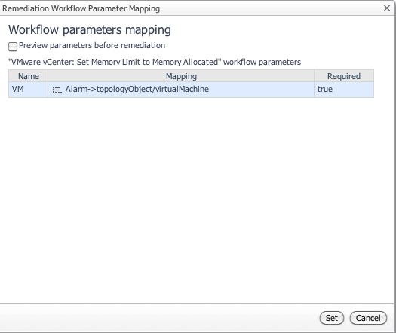Close the Remediation Workflow Parameter Mapping dialog

tap(387, 8)
